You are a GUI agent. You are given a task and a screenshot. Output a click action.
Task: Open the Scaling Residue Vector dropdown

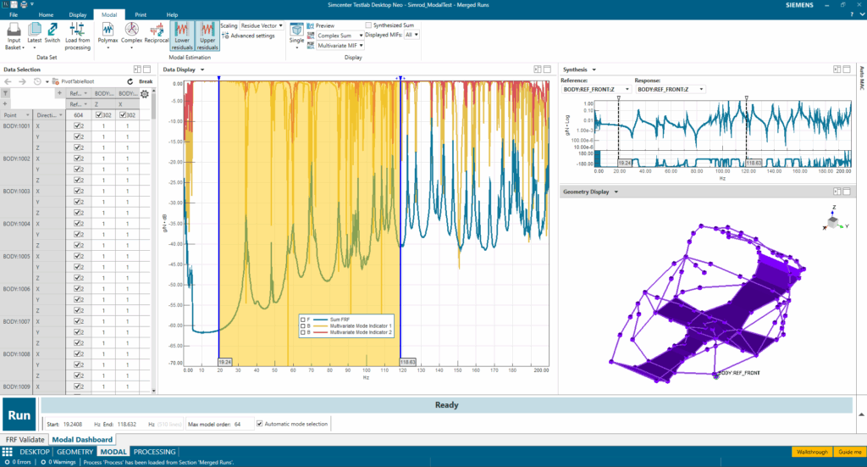pyautogui.click(x=262, y=25)
